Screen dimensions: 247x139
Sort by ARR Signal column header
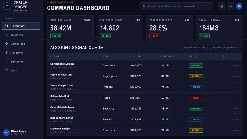click(x=136, y=56)
